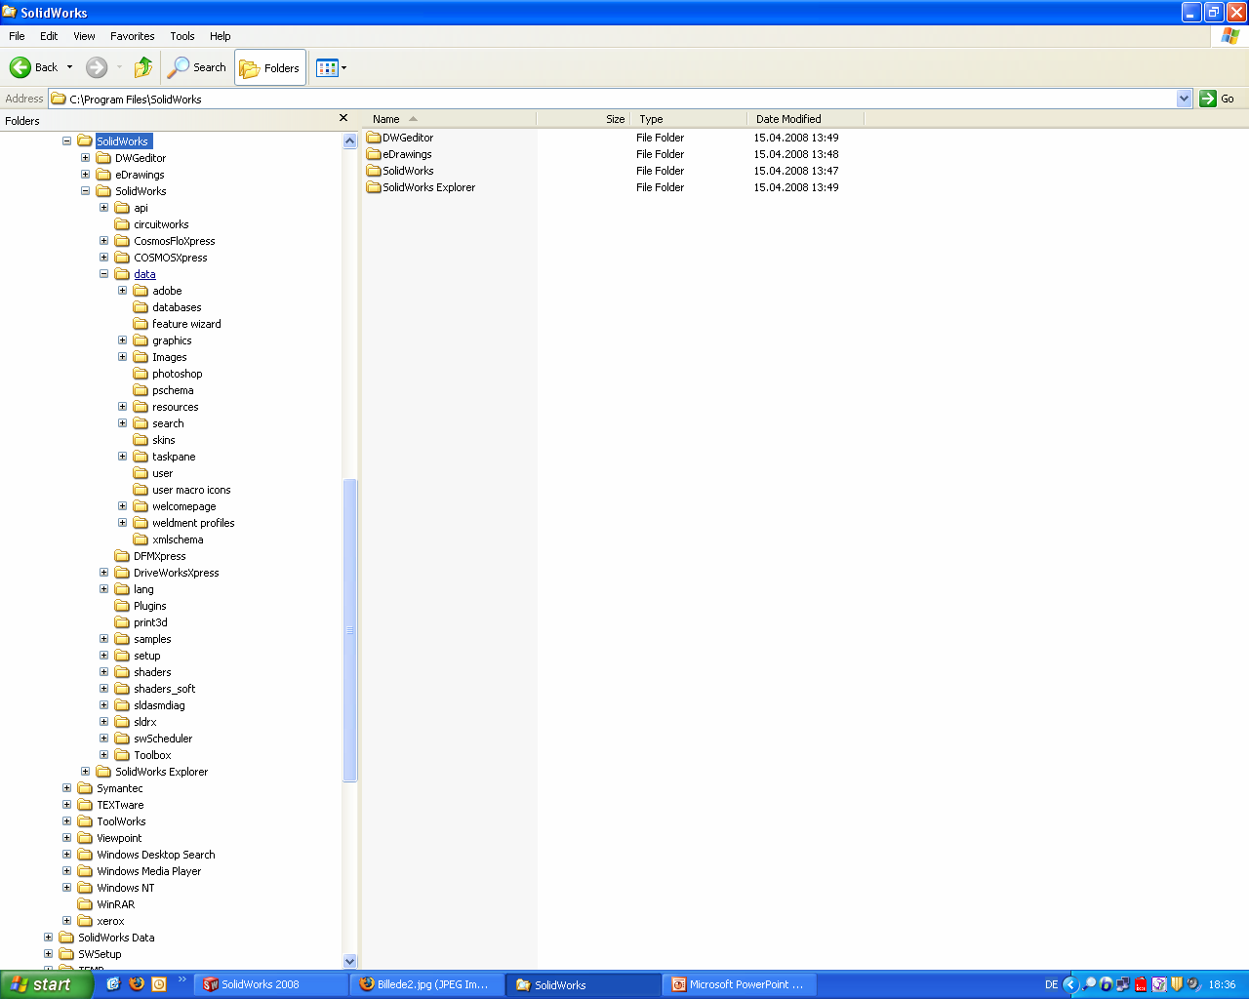Screen dimensions: 1249x999
Task: Click the address path field
Action: [x=614, y=99]
